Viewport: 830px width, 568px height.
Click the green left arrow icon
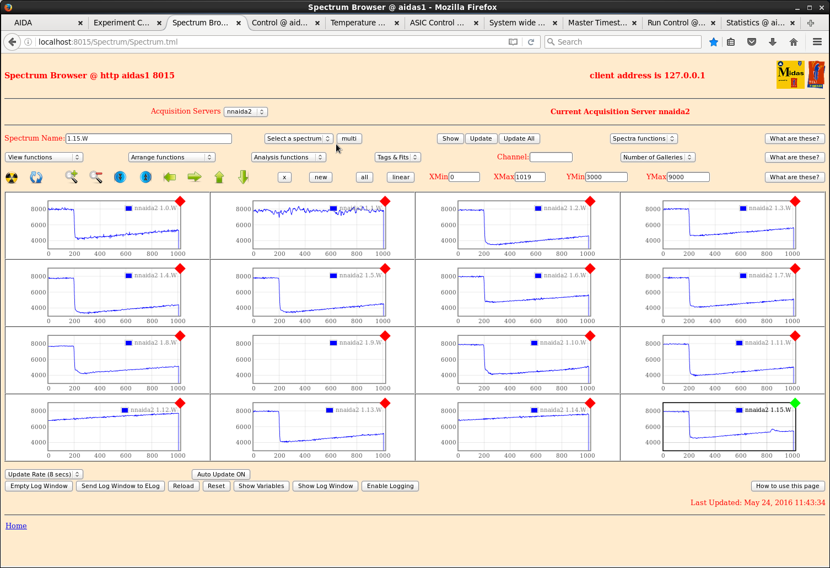pyautogui.click(x=170, y=177)
